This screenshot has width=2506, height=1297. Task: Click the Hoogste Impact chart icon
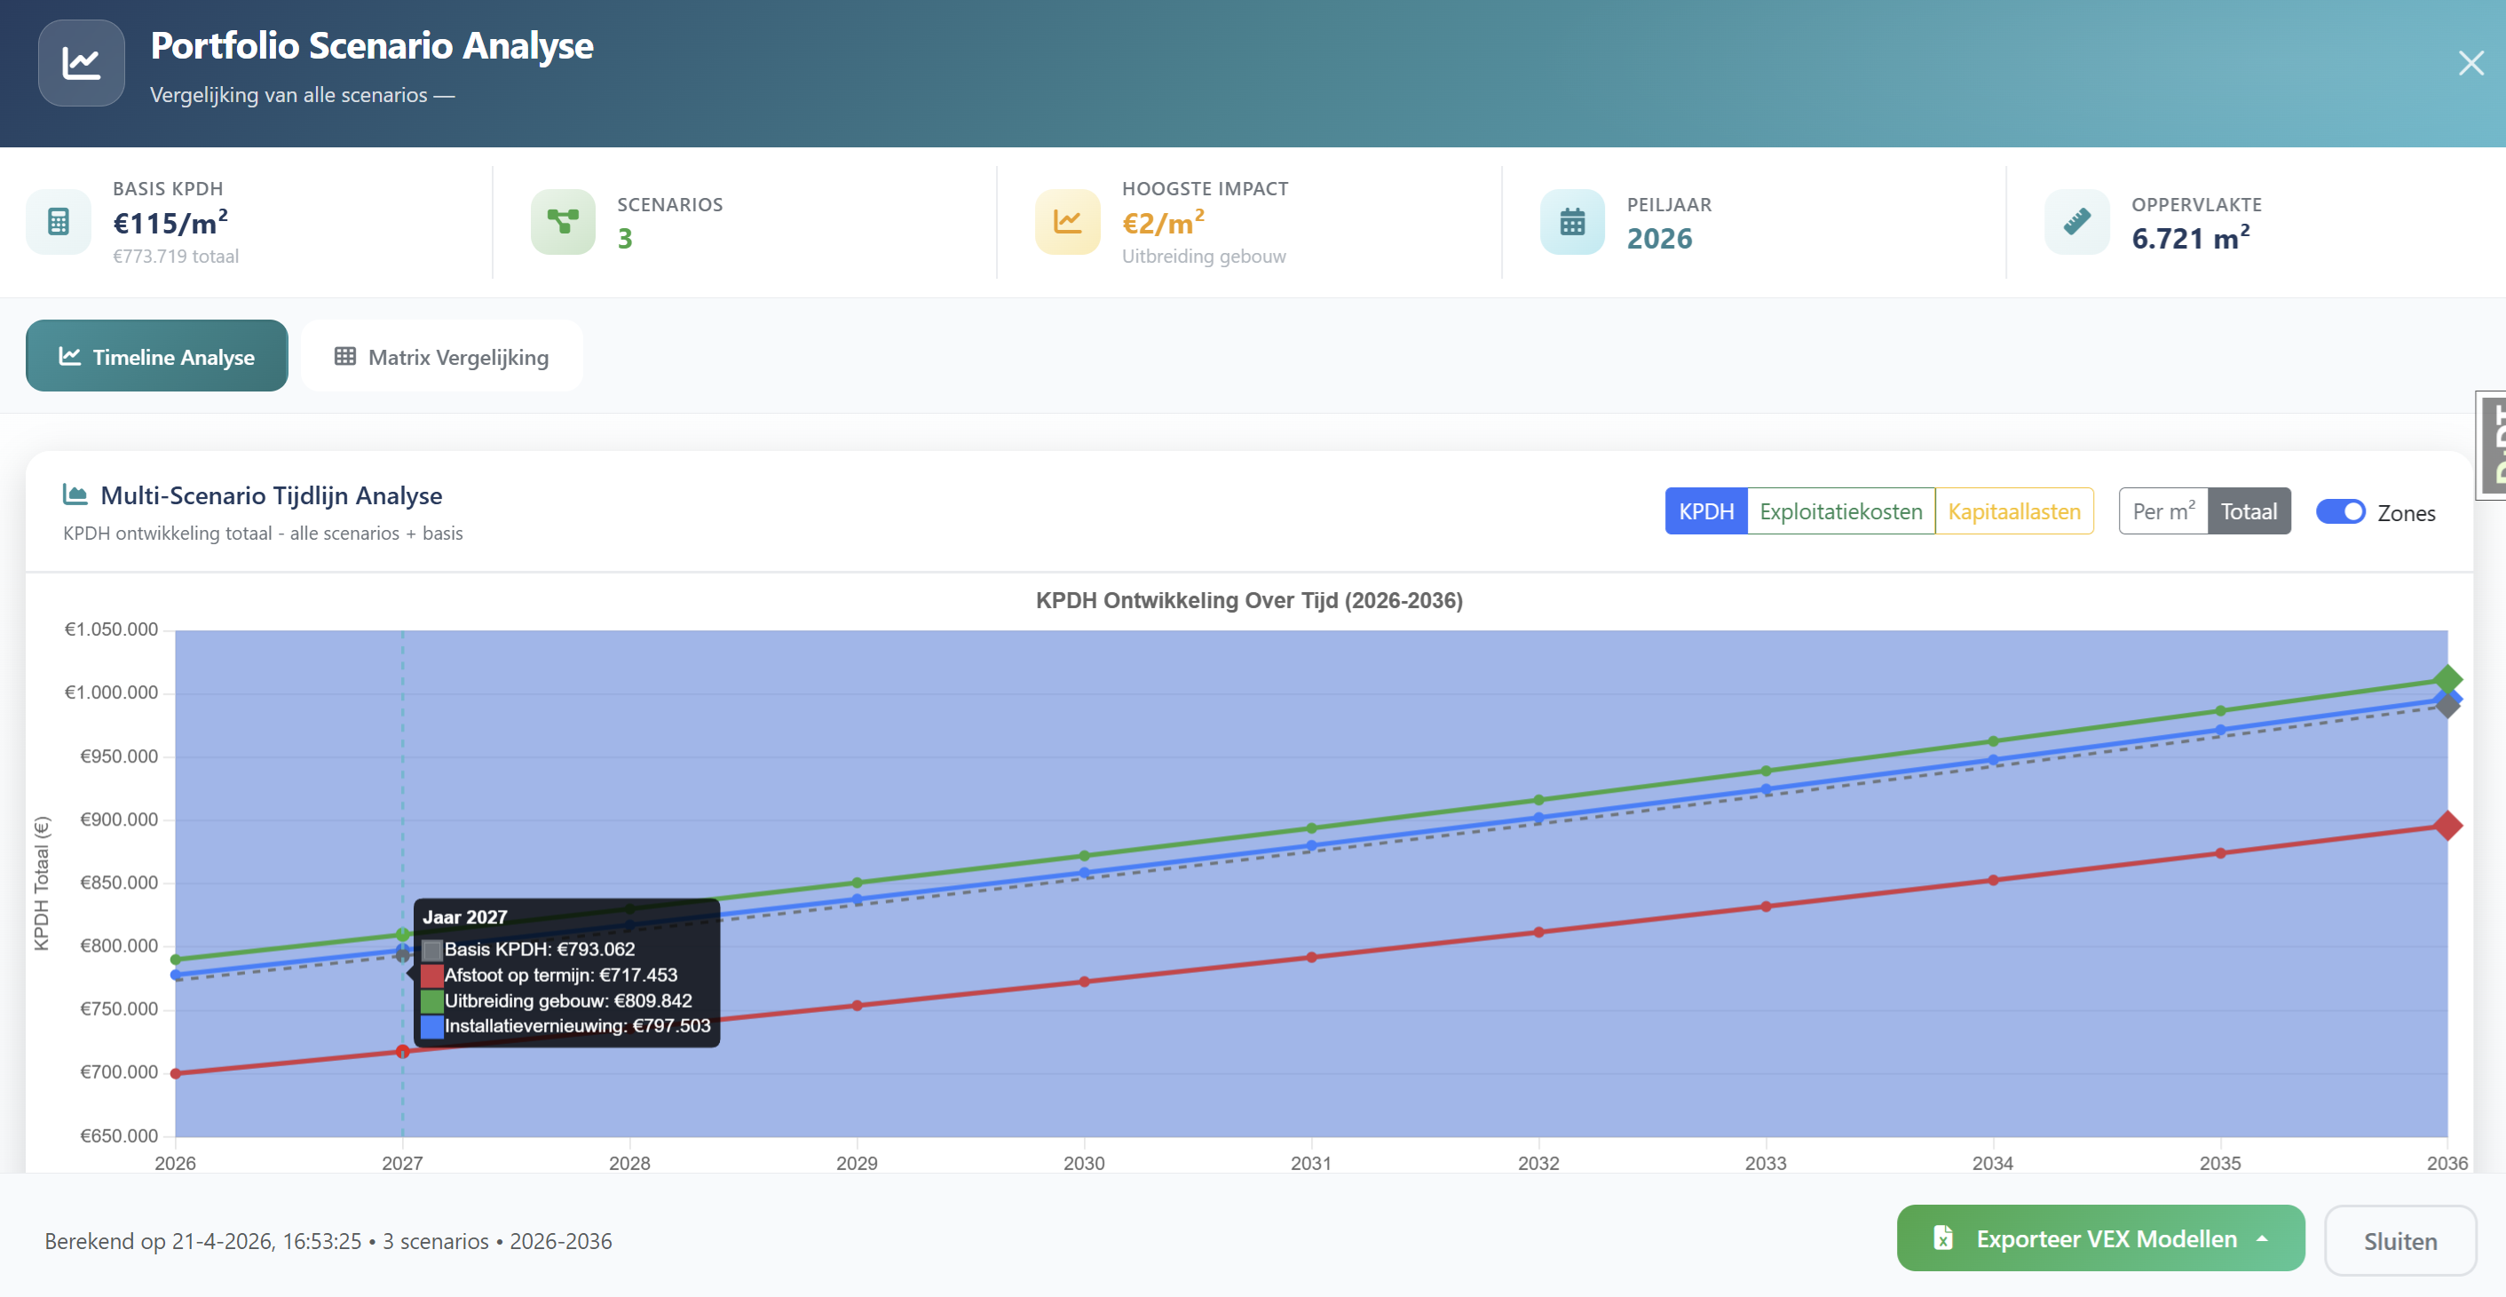click(1067, 222)
